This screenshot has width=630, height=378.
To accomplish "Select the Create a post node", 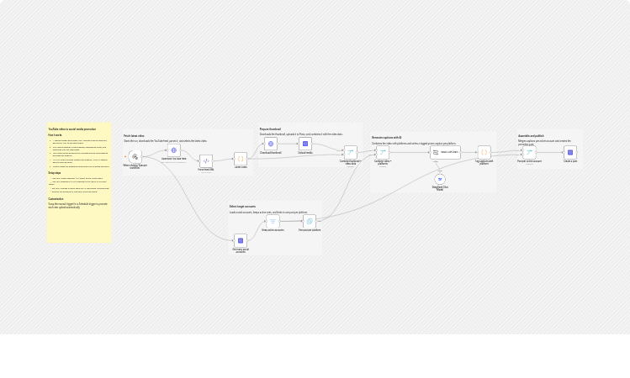I will point(569,152).
